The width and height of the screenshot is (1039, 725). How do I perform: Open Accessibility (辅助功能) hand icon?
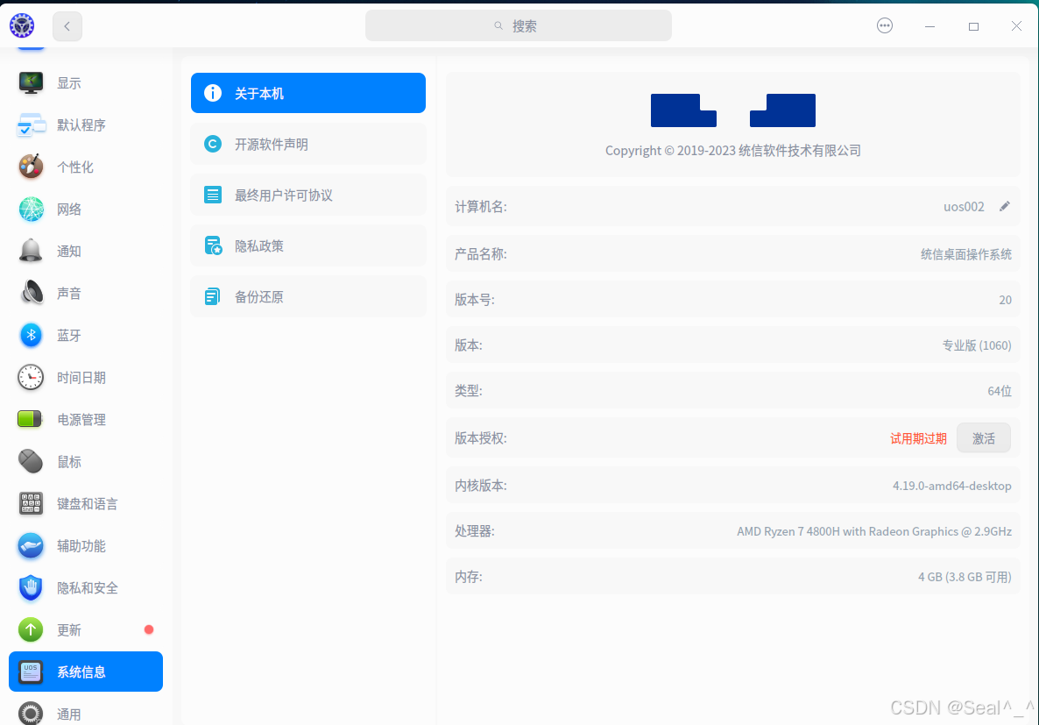pyautogui.click(x=31, y=545)
